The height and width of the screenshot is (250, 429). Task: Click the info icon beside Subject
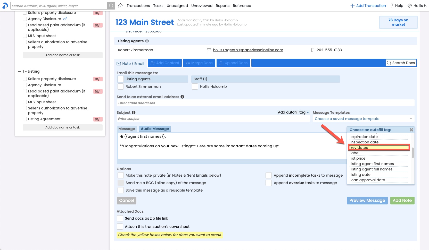[134, 113]
